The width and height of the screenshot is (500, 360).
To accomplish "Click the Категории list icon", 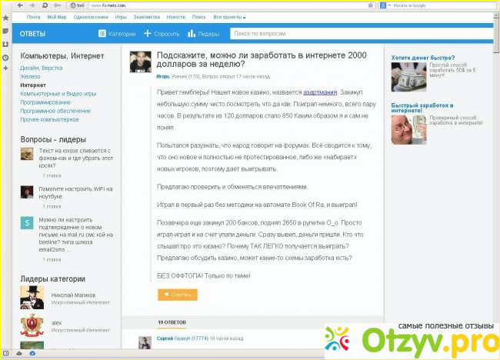I will pos(102,34).
